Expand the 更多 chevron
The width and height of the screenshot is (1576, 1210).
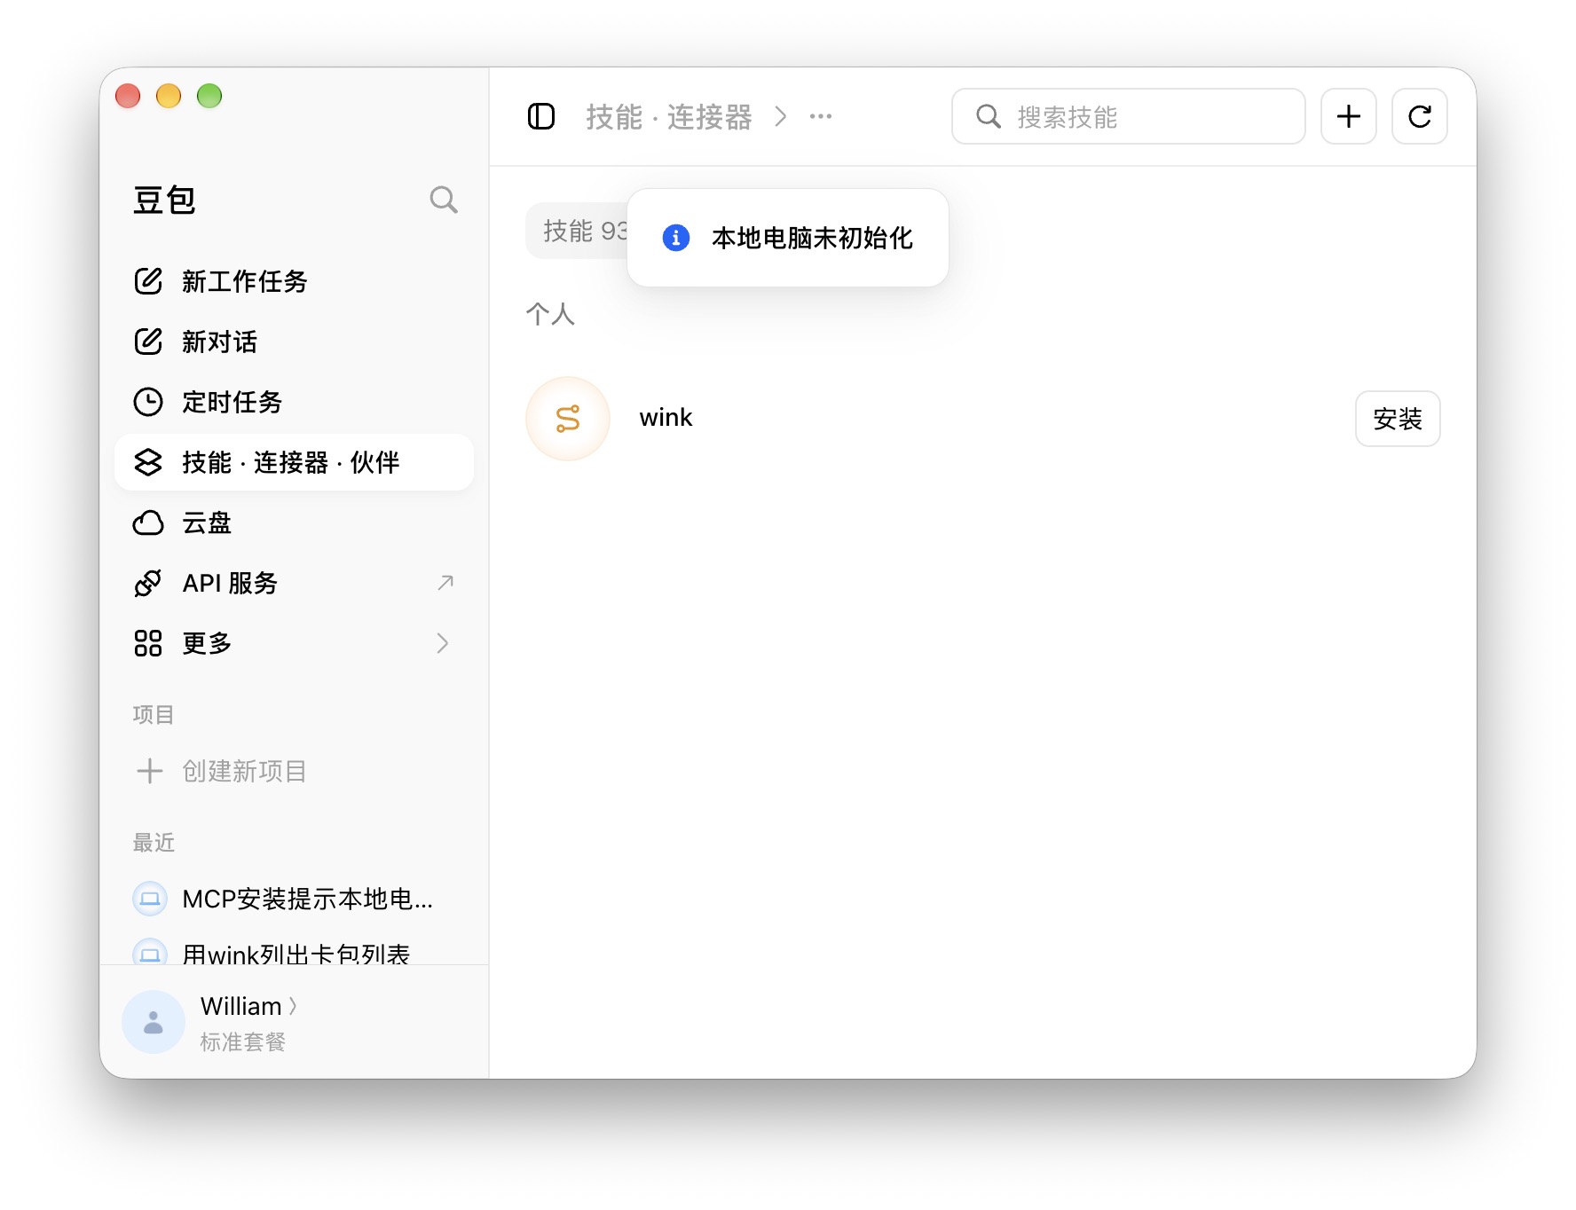(443, 643)
